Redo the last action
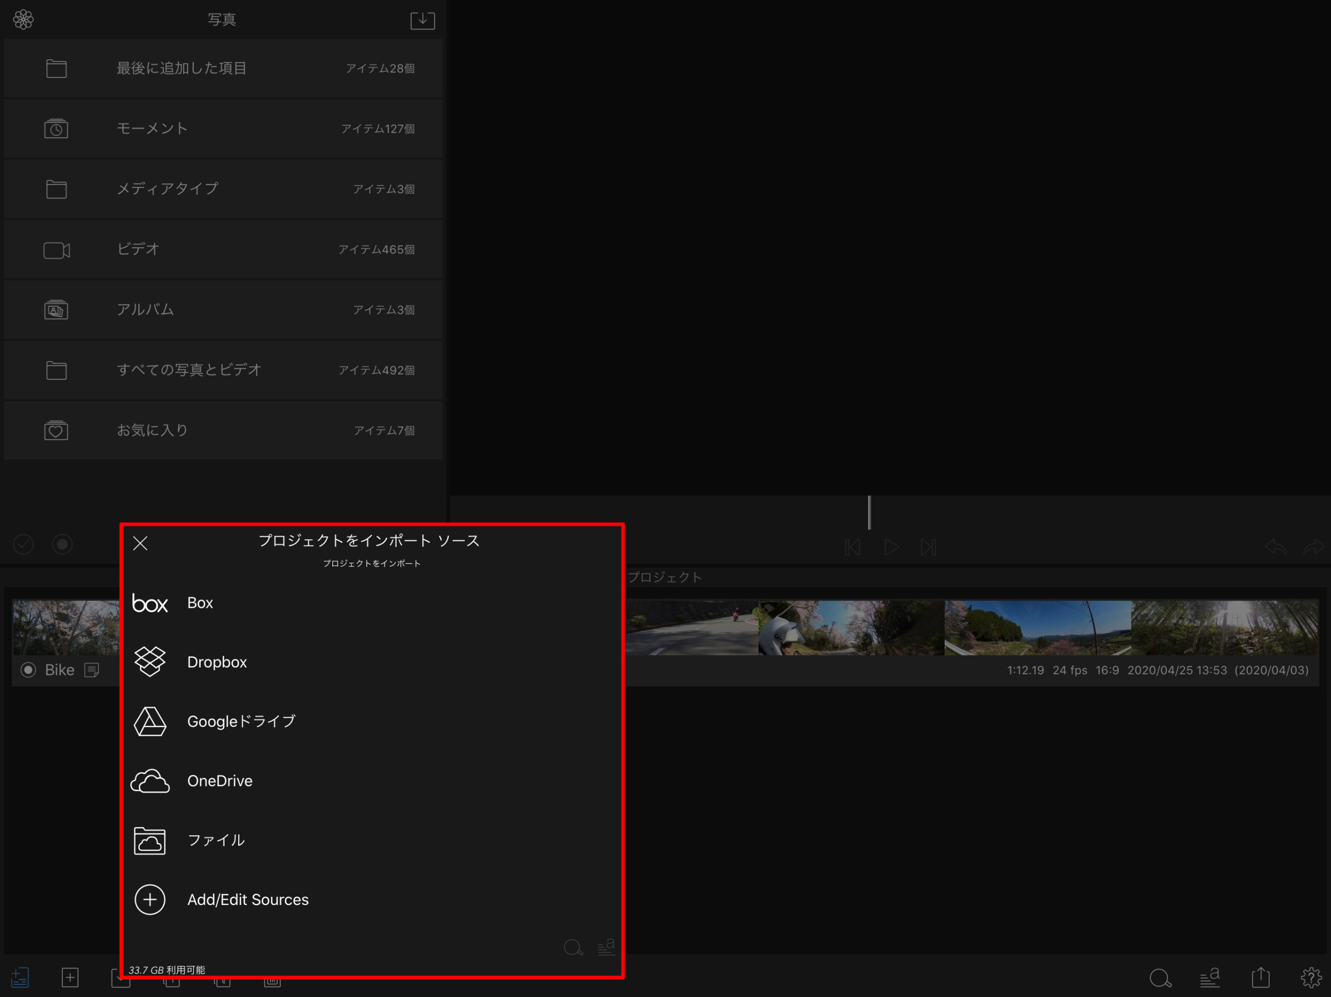The image size is (1331, 997). point(1313,547)
